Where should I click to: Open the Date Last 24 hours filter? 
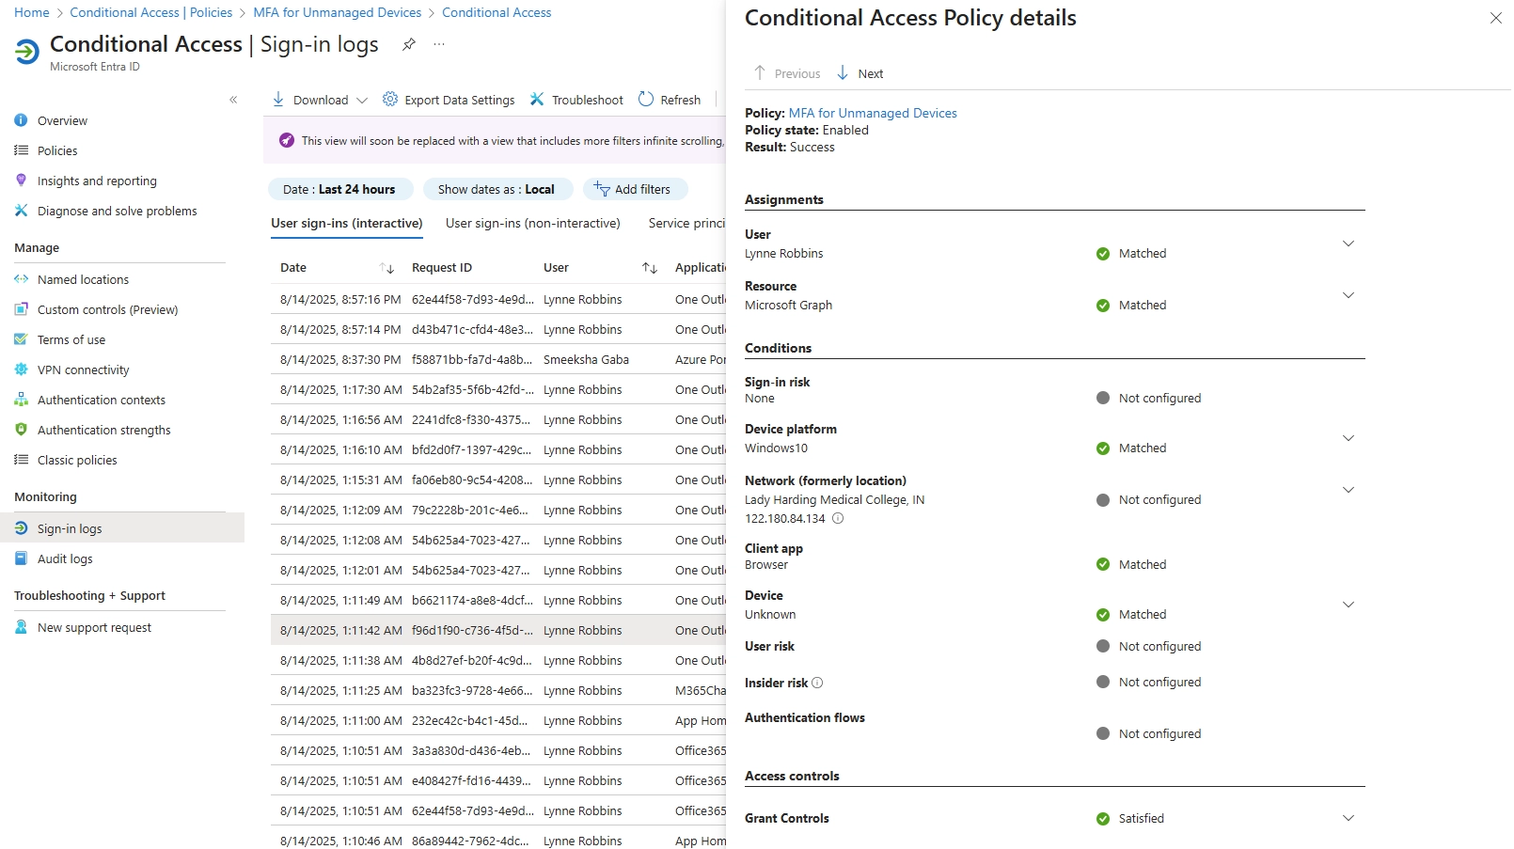[x=339, y=189]
